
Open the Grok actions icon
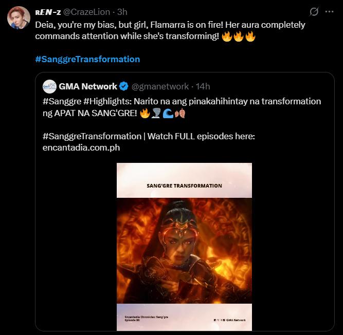point(314,12)
